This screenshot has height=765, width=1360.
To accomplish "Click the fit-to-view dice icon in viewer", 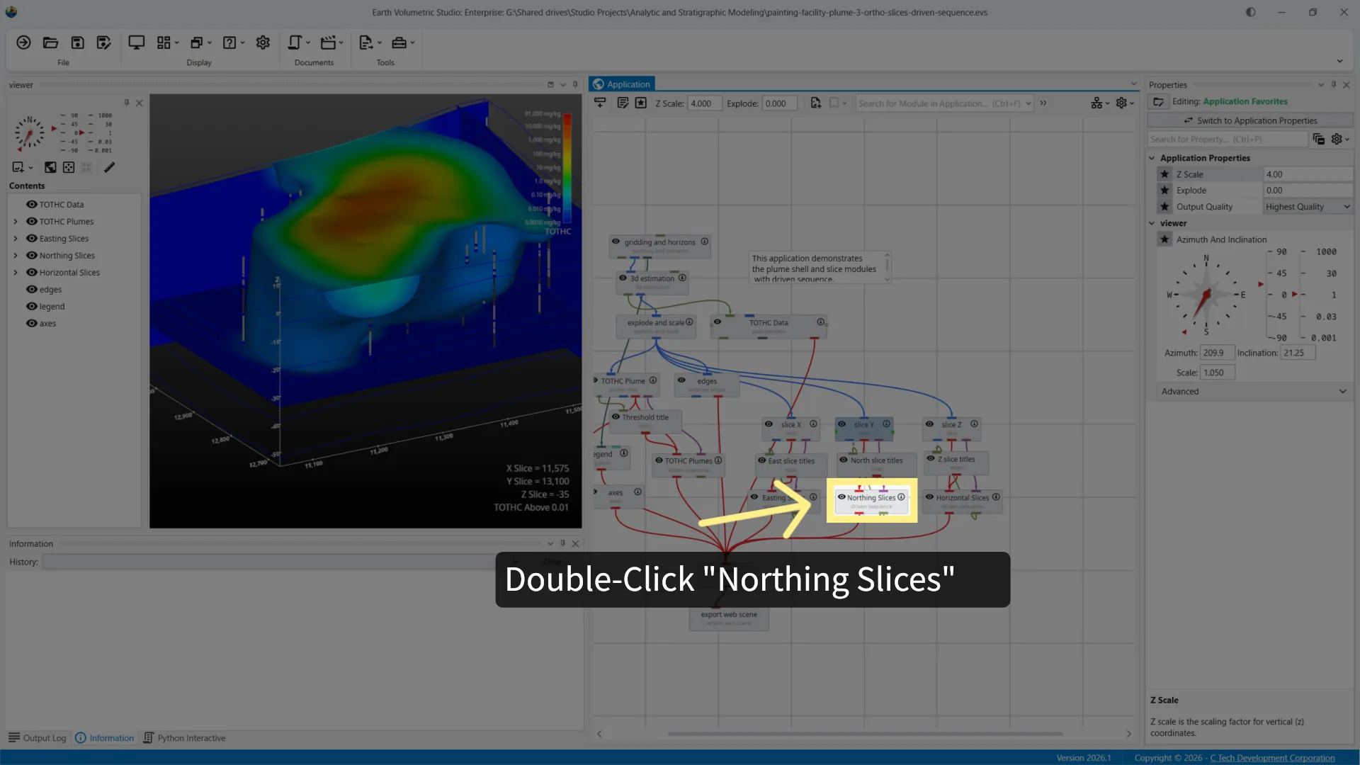I will pos(69,167).
